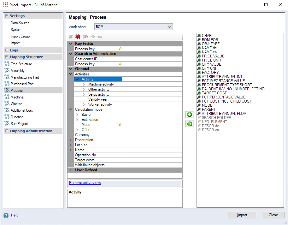288x225 pixels.
Task: Expand the Machine activity row
Action: 84,84
